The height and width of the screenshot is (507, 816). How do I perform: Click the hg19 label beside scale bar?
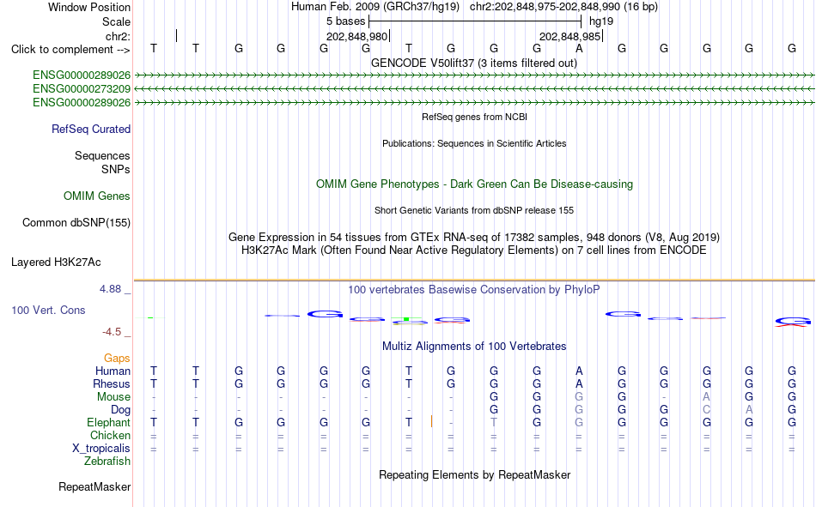pos(601,21)
